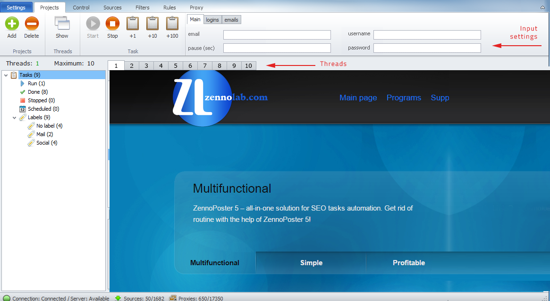
Task: Switch to thread tab 8
Action: click(219, 66)
